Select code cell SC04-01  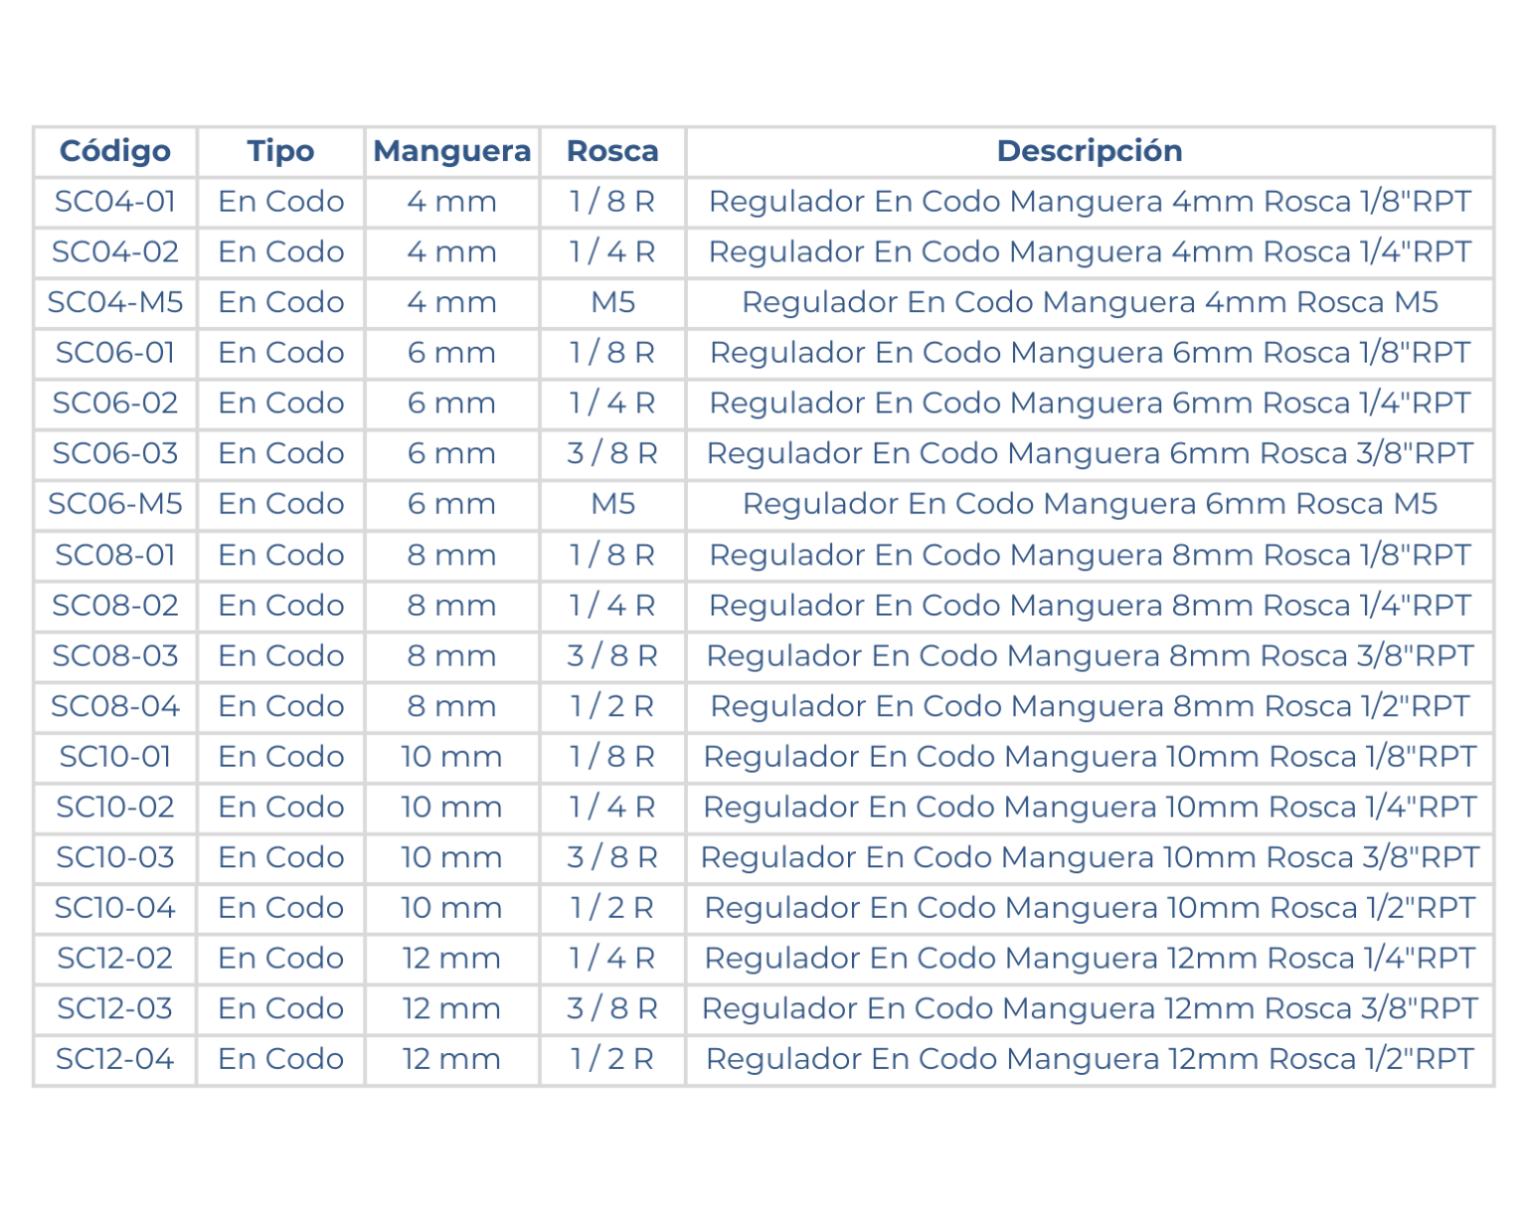pyautogui.click(x=115, y=202)
